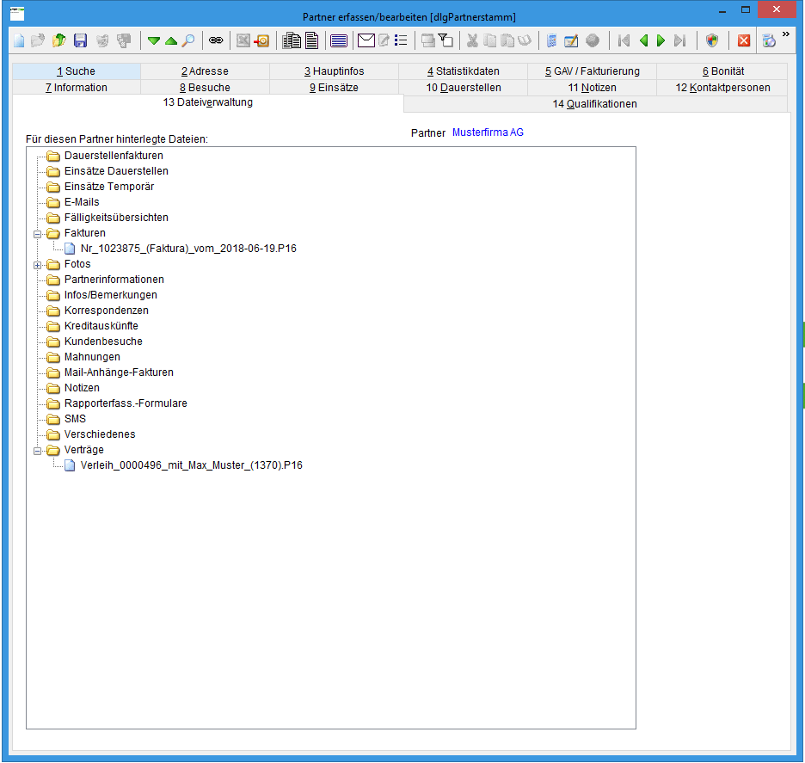The width and height of the screenshot is (805, 763).
Task: Click the colored security shield icon
Action: point(712,40)
